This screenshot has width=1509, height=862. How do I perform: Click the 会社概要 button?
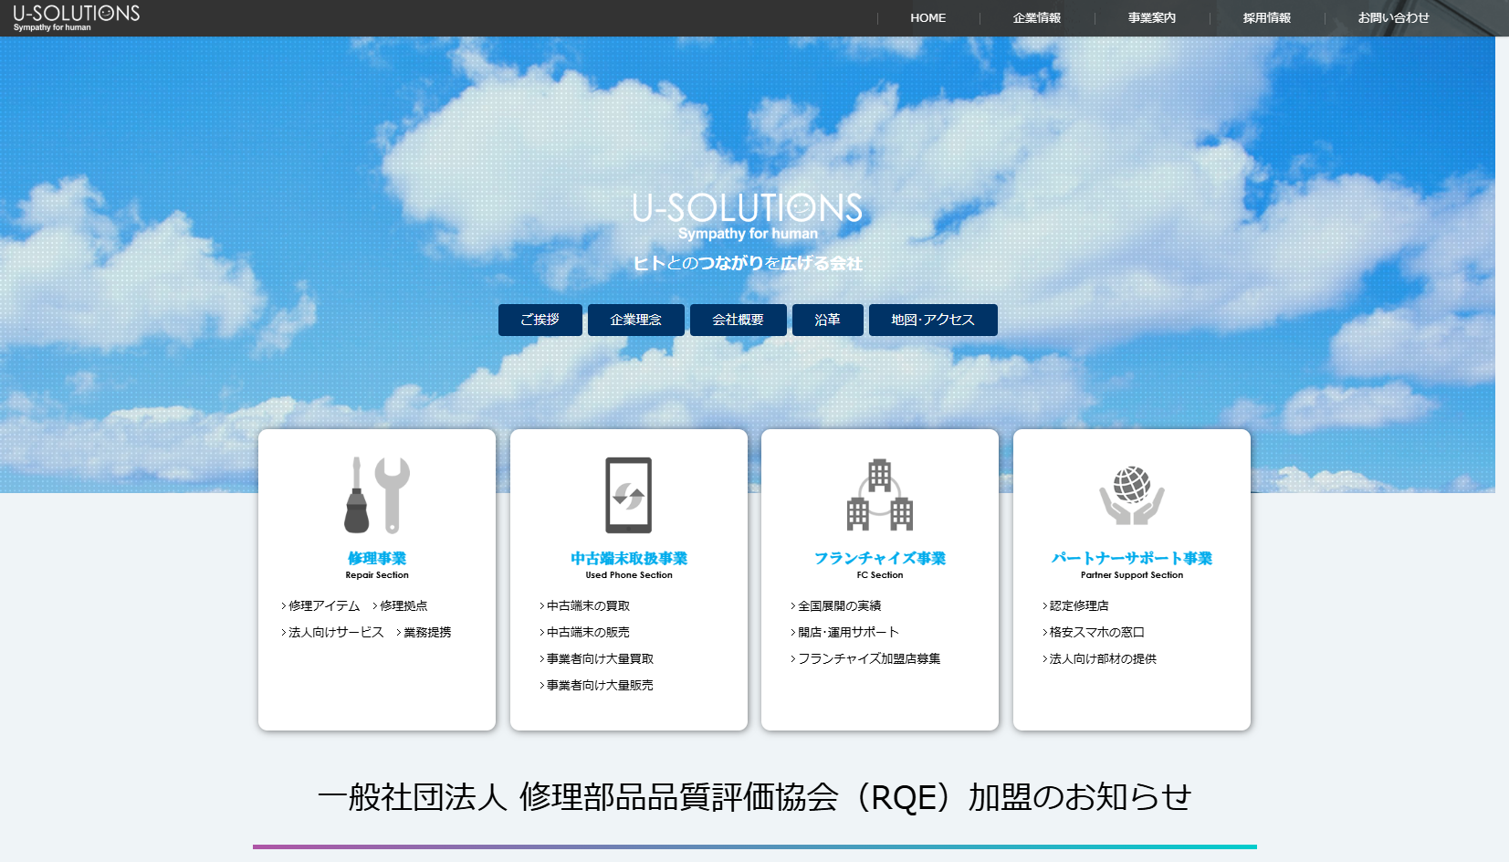click(x=738, y=320)
